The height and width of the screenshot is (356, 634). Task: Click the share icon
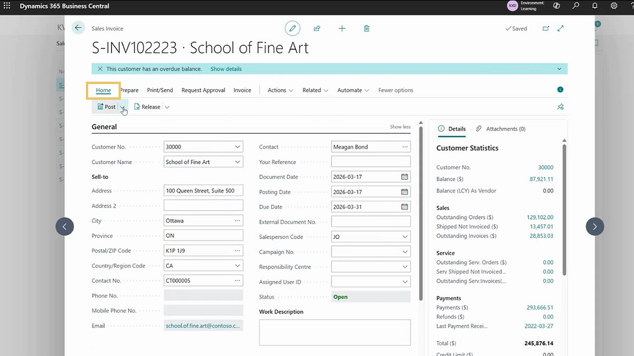click(317, 28)
